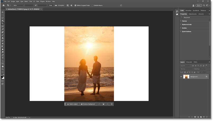213x121 pixels.
Task: Switch to the Swatches tab
Action: tap(188, 11)
